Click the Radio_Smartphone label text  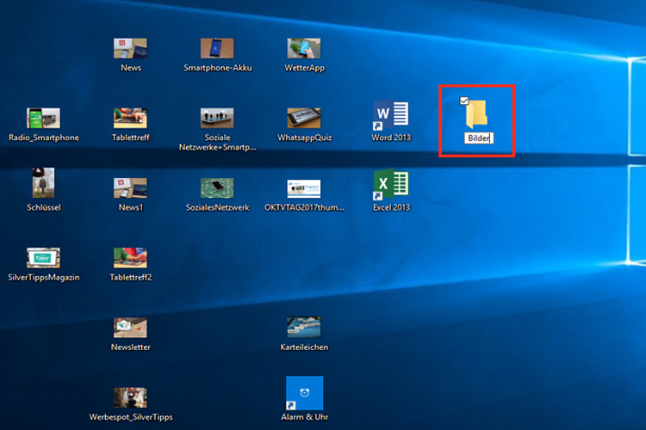point(44,138)
